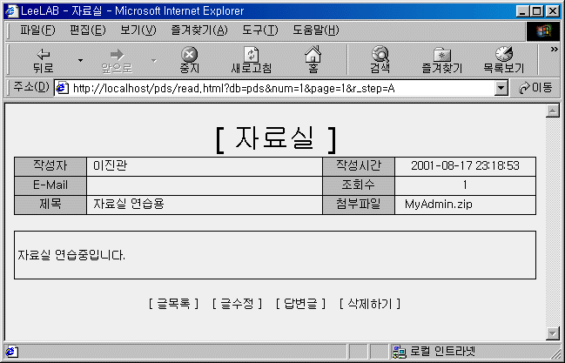Screen dimensions: 565x363
Task: Expand the Back button history dropdown arrow
Action: tap(80, 61)
